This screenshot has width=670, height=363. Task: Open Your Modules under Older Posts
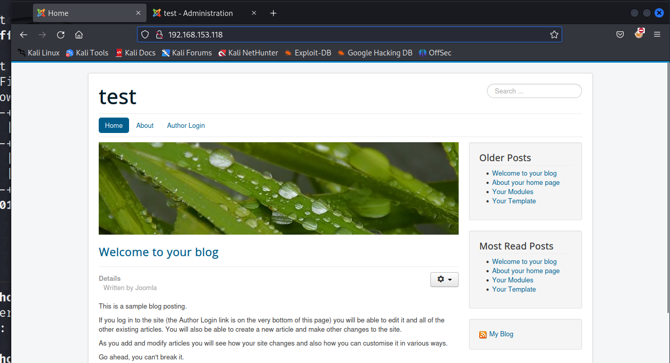(x=512, y=192)
